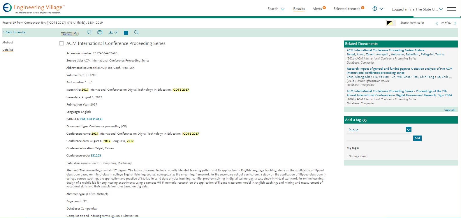Image resolution: width=461 pixels, height=218 pixels.
Task: Go to the previous record arrow
Action: (x=437, y=23)
